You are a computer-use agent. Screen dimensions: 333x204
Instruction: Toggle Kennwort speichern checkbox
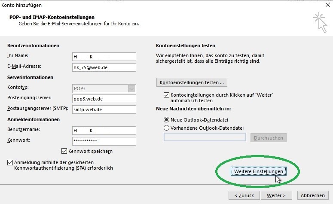pos(64,151)
